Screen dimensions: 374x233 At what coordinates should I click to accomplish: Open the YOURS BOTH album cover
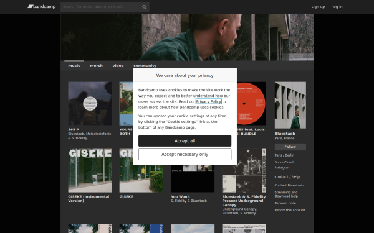point(126,103)
